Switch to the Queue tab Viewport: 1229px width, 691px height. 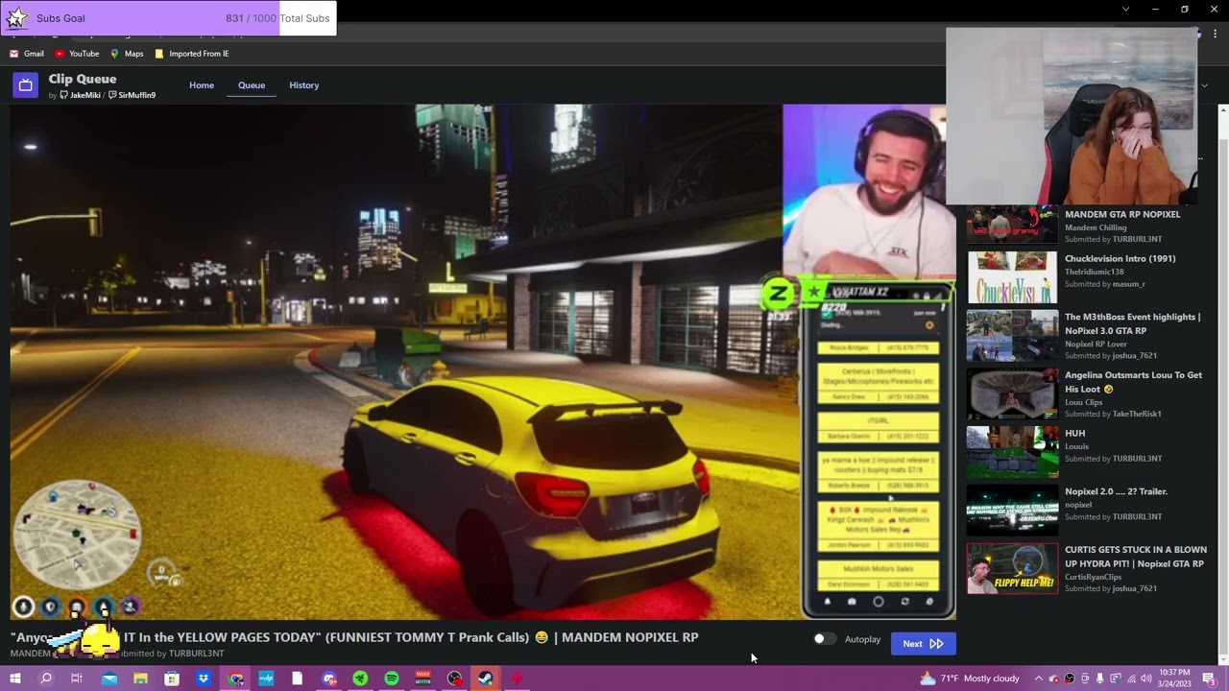[x=252, y=85]
